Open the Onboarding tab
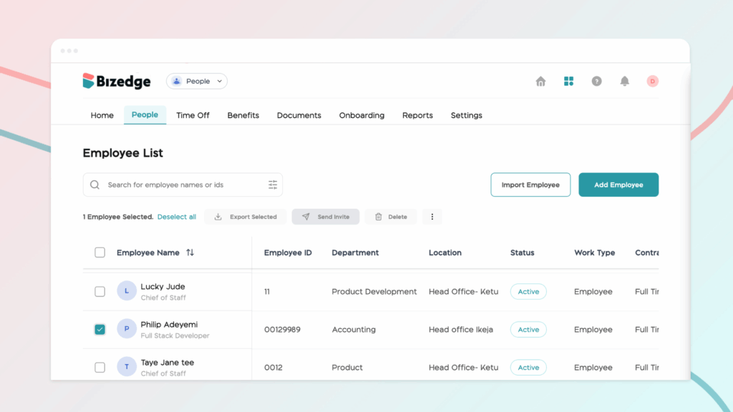The height and width of the screenshot is (412, 733). (x=361, y=115)
